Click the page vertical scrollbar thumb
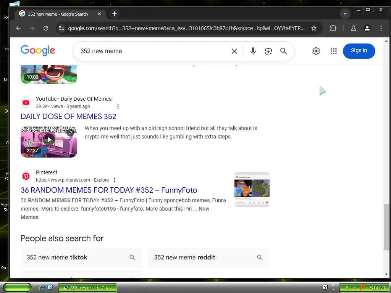391x293 pixels. point(386,227)
